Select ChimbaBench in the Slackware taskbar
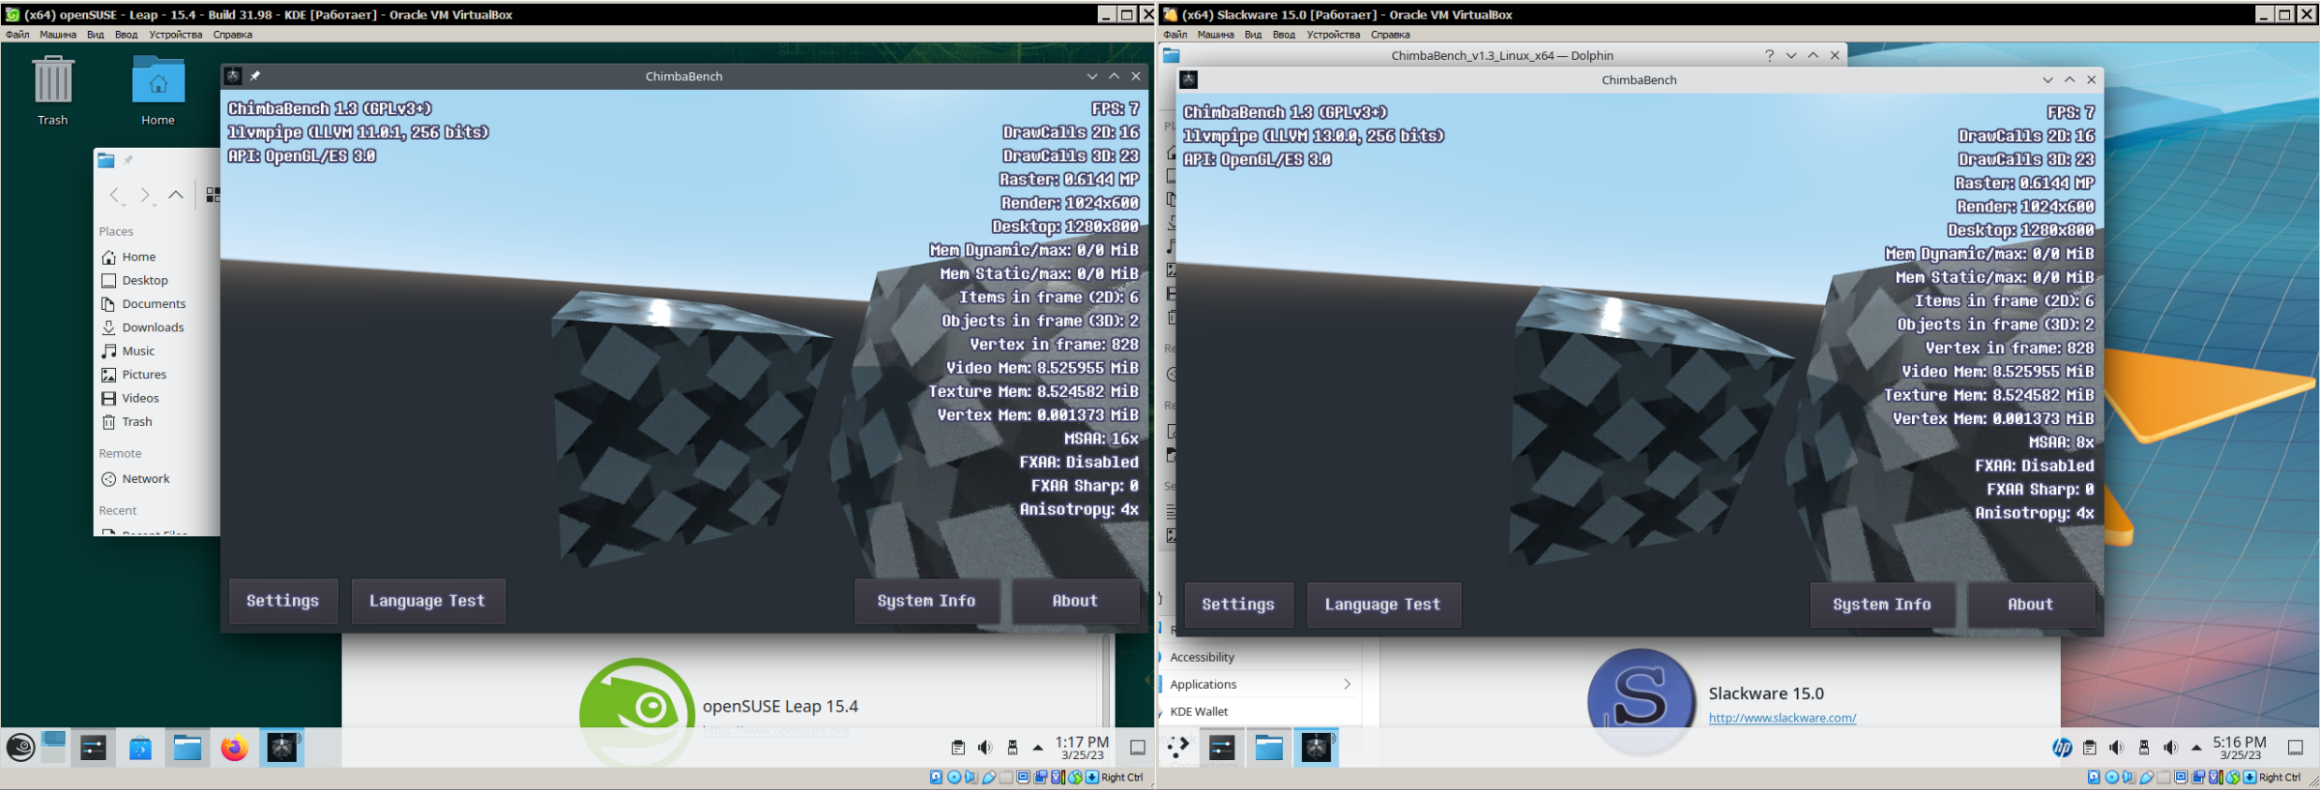 1317,748
